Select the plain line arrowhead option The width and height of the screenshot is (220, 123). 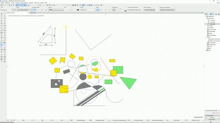(x=98, y=10)
